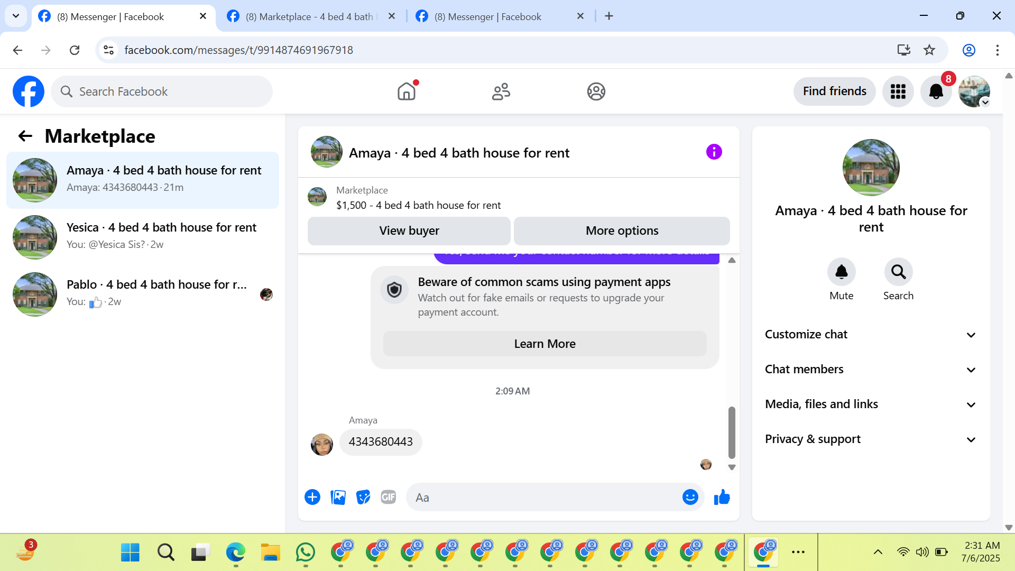Click the purple conversation info icon
1015x571 pixels.
click(714, 152)
